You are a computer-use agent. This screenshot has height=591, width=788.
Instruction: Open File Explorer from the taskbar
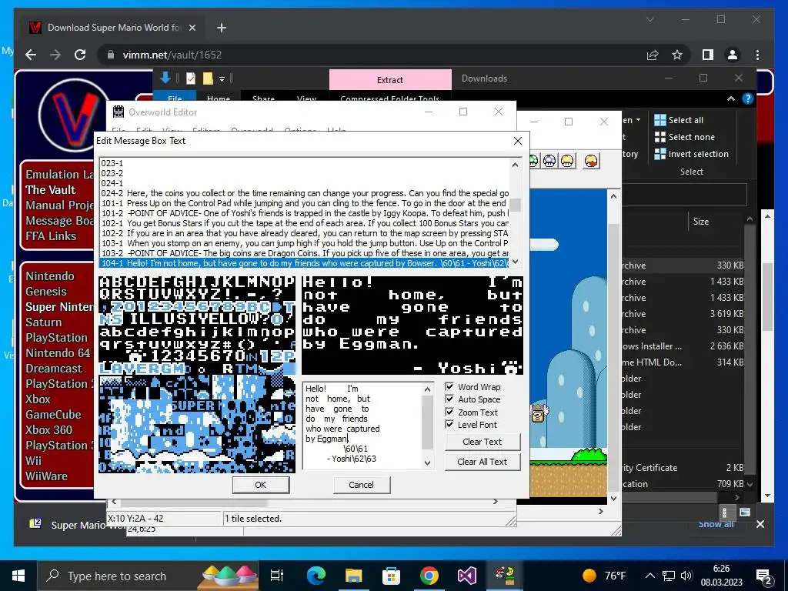[x=354, y=576]
